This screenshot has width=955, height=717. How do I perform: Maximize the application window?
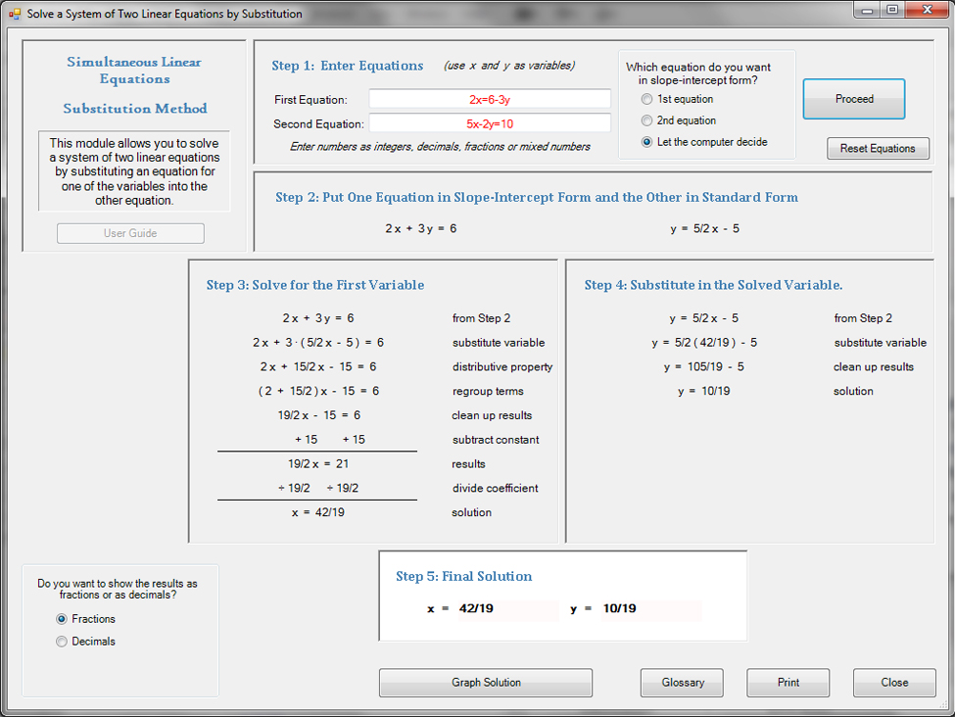(892, 10)
